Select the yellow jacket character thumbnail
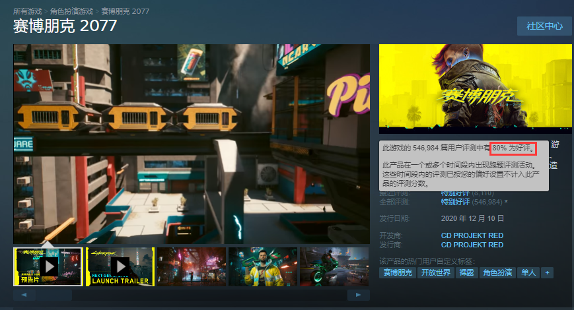574x310 pixels. coord(263,266)
